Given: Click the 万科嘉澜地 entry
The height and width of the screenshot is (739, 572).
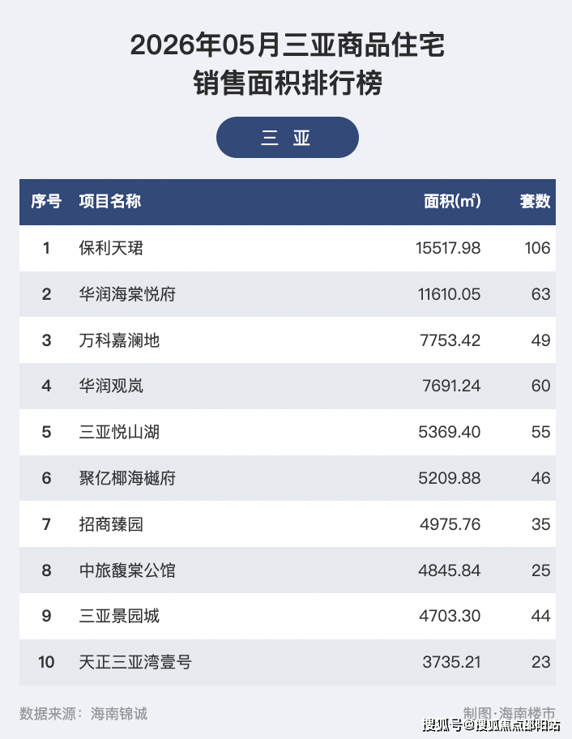Looking at the screenshot, I should click(x=119, y=340).
